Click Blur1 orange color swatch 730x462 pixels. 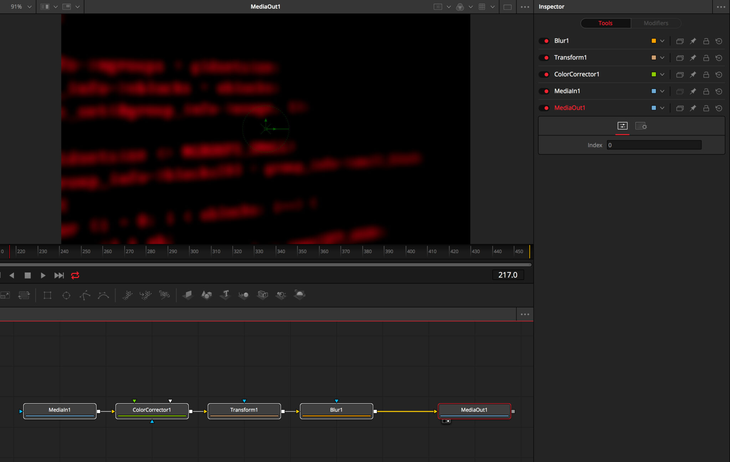point(653,41)
